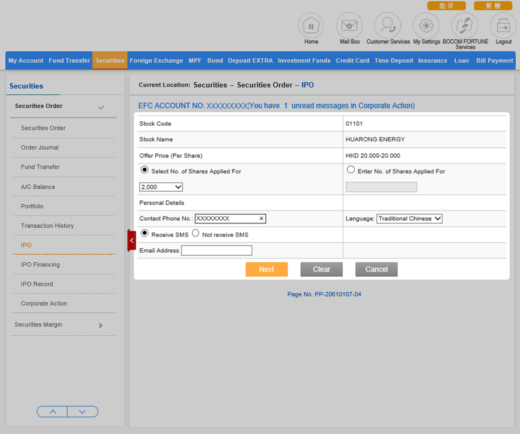Open the Language Traditional Chinese dropdown
This screenshot has height=434, width=520.
tap(409, 219)
